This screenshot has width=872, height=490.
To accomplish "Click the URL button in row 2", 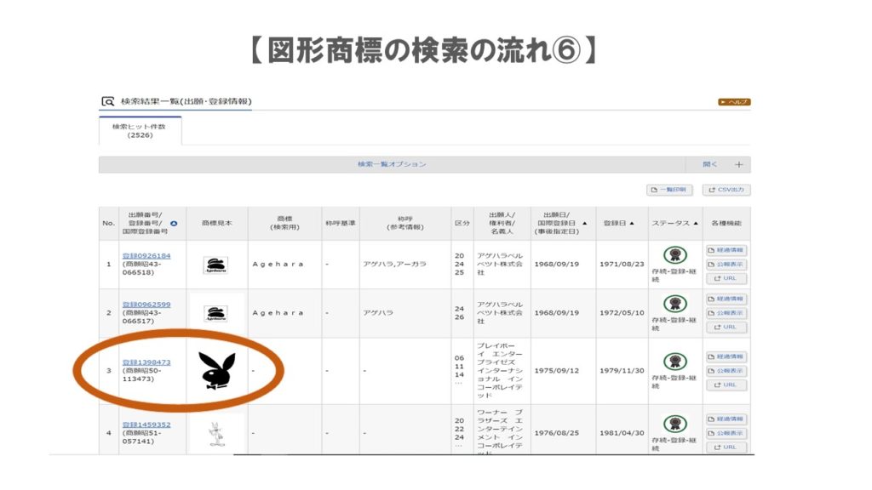I will click(726, 327).
